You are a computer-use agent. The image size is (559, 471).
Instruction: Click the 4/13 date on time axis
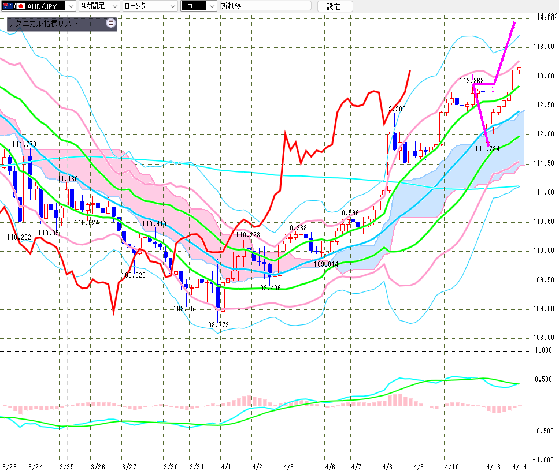pos(493,466)
